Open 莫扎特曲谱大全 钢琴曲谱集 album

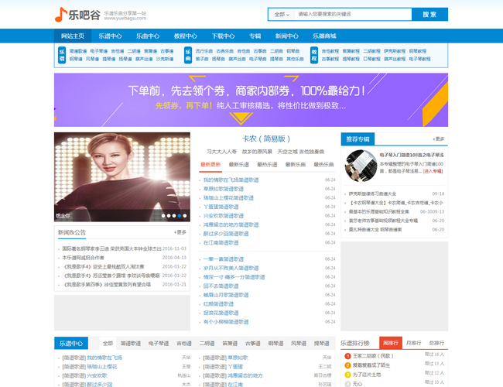(x=375, y=230)
